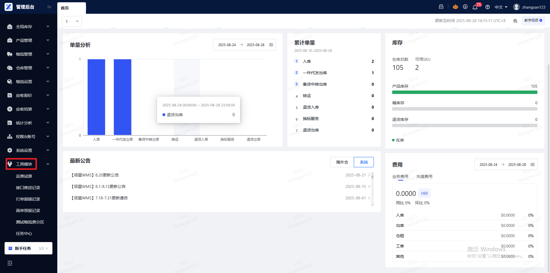Open the 教学视频 button
Screen dimensions: 550x273
[x=533, y=20]
